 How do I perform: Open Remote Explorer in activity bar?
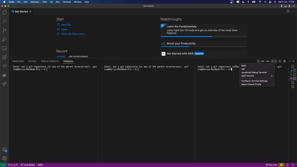pos(5,48)
